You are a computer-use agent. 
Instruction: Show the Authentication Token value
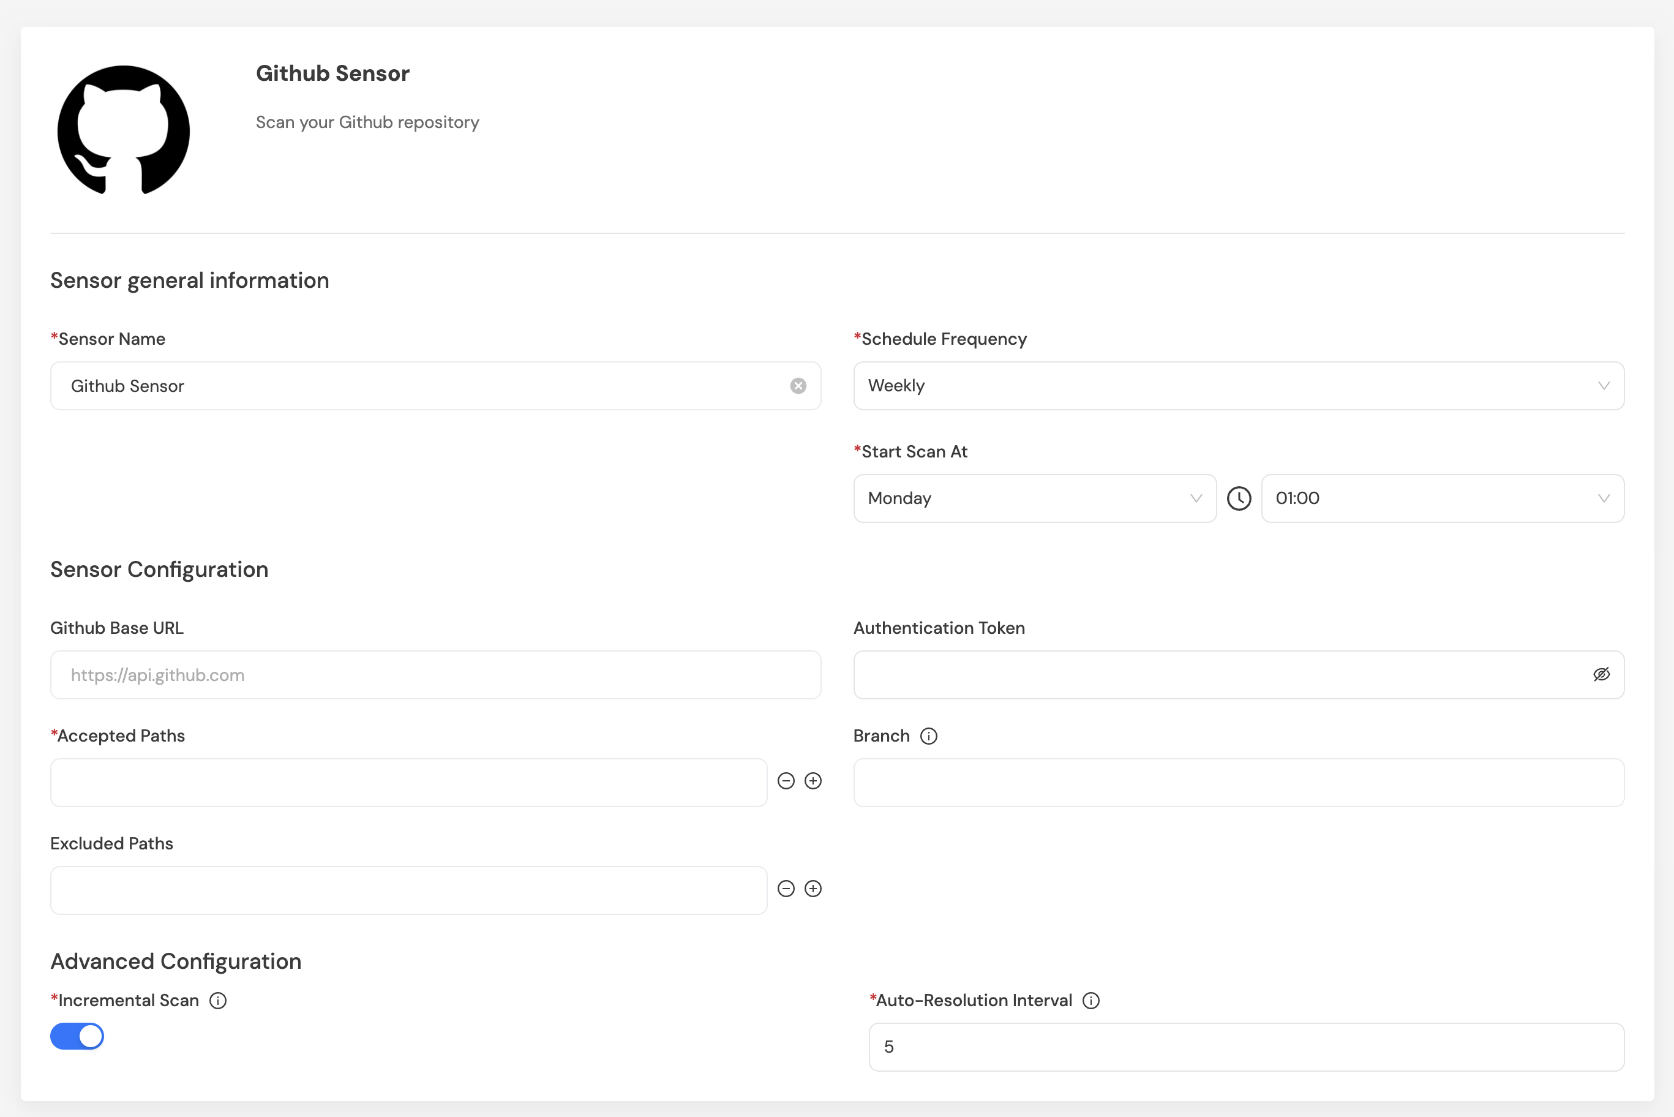click(x=1601, y=674)
